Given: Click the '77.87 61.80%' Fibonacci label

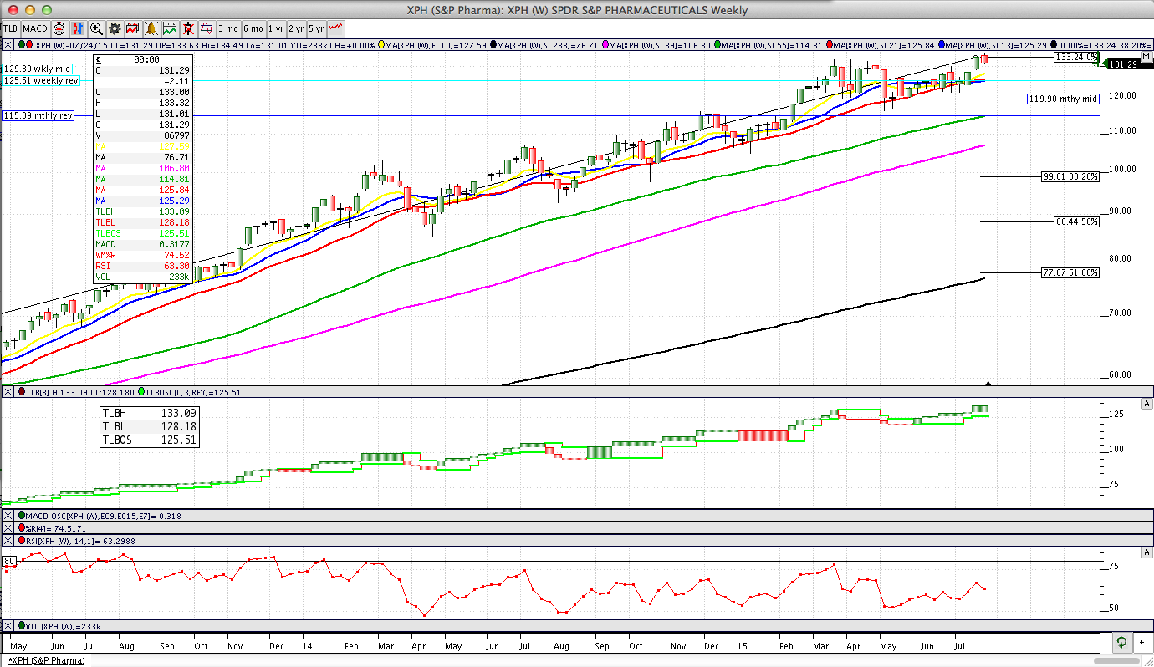Looking at the screenshot, I should tap(1070, 272).
